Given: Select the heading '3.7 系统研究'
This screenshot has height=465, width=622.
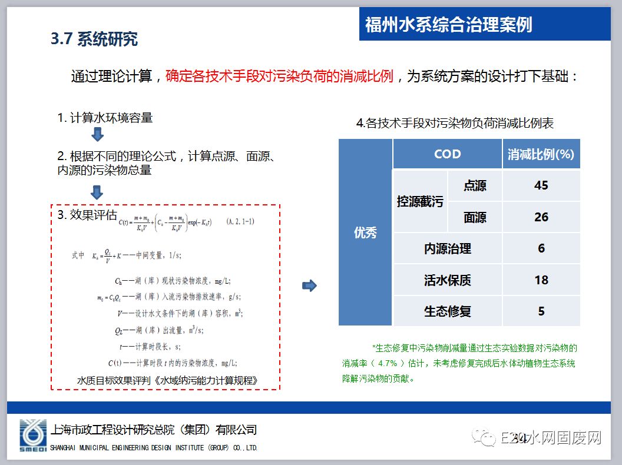Looking at the screenshot, I should (x=94, y=39).
